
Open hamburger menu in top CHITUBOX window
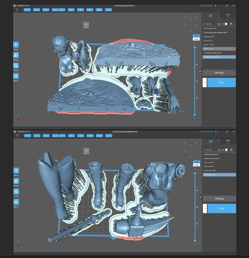[x=17, y=10]
